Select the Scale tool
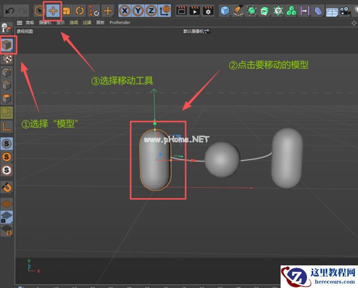Screen dimensions: 358x288 [66, 11]
